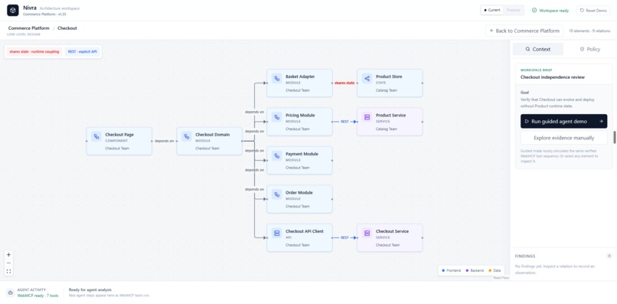The width and height of the screenshot is (617, 304).
Task: Select the Checkout Page component icon
Action: click(96, 136)
